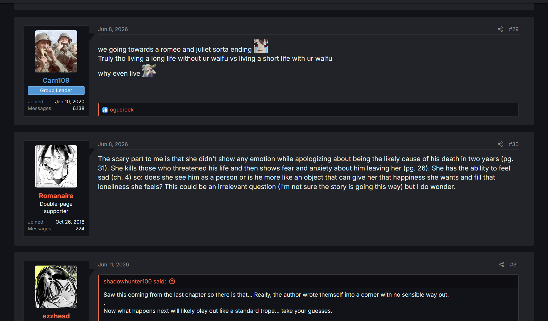Click share icon on post #29
548x321 pixels.
(x=500, y=29)
